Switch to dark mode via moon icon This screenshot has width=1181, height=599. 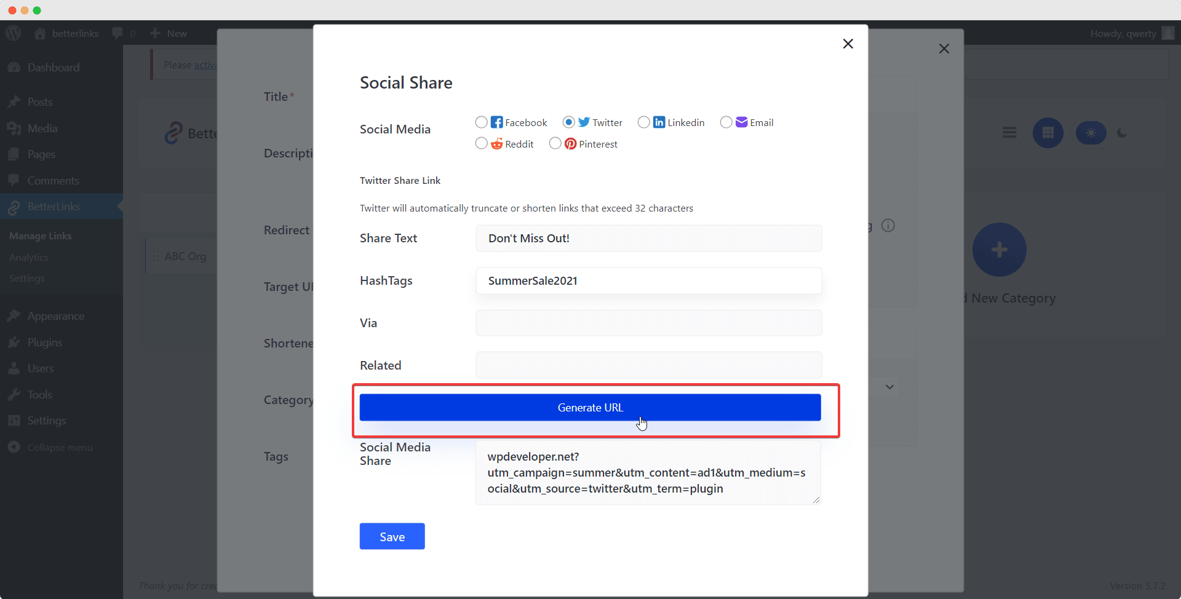1121,132
